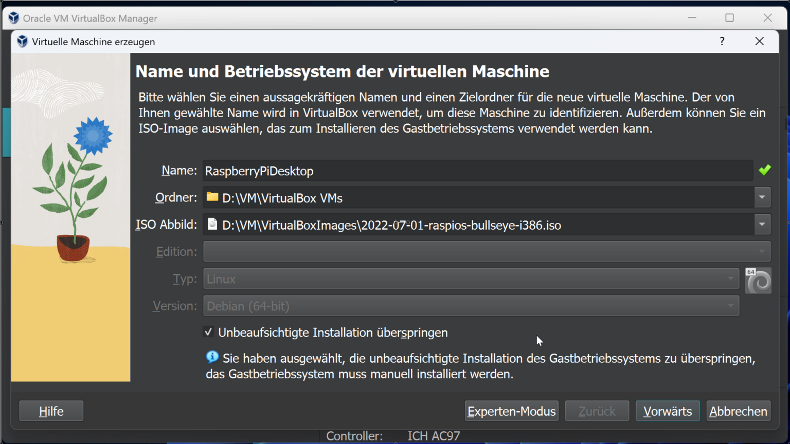Switch to Experten-Modus
The image size is (790, 444).
[511, 411]
